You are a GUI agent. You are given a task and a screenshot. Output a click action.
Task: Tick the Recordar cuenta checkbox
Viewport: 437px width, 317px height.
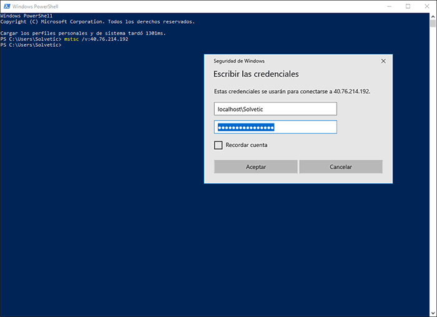tap(219, 145)
